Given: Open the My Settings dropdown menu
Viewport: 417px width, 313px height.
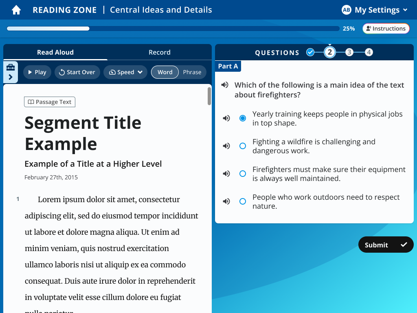Looking at the screenshot, I should 375,10.
